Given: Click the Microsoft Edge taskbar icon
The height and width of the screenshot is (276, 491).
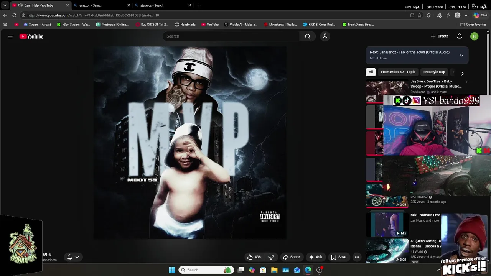Looking at the screenshot, I should [308, 270].
